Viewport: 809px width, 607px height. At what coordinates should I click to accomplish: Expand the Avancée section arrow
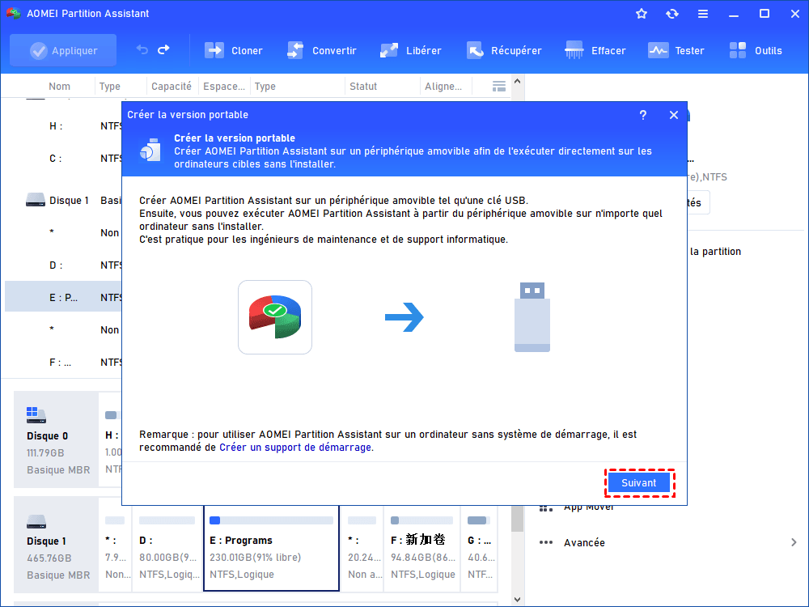[x=794, y=542]
